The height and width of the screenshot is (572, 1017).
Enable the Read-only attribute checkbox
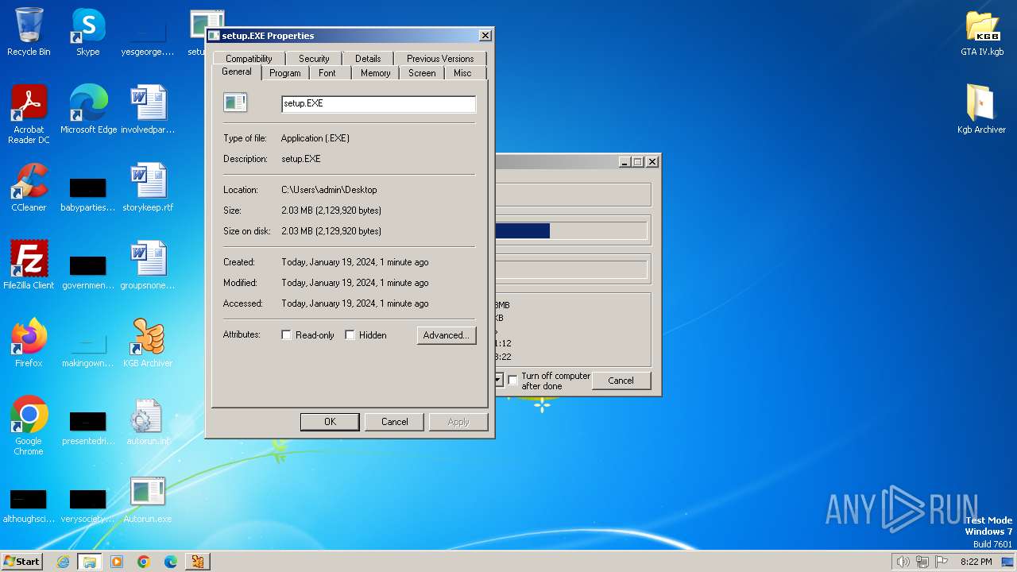tap(286, 335)
